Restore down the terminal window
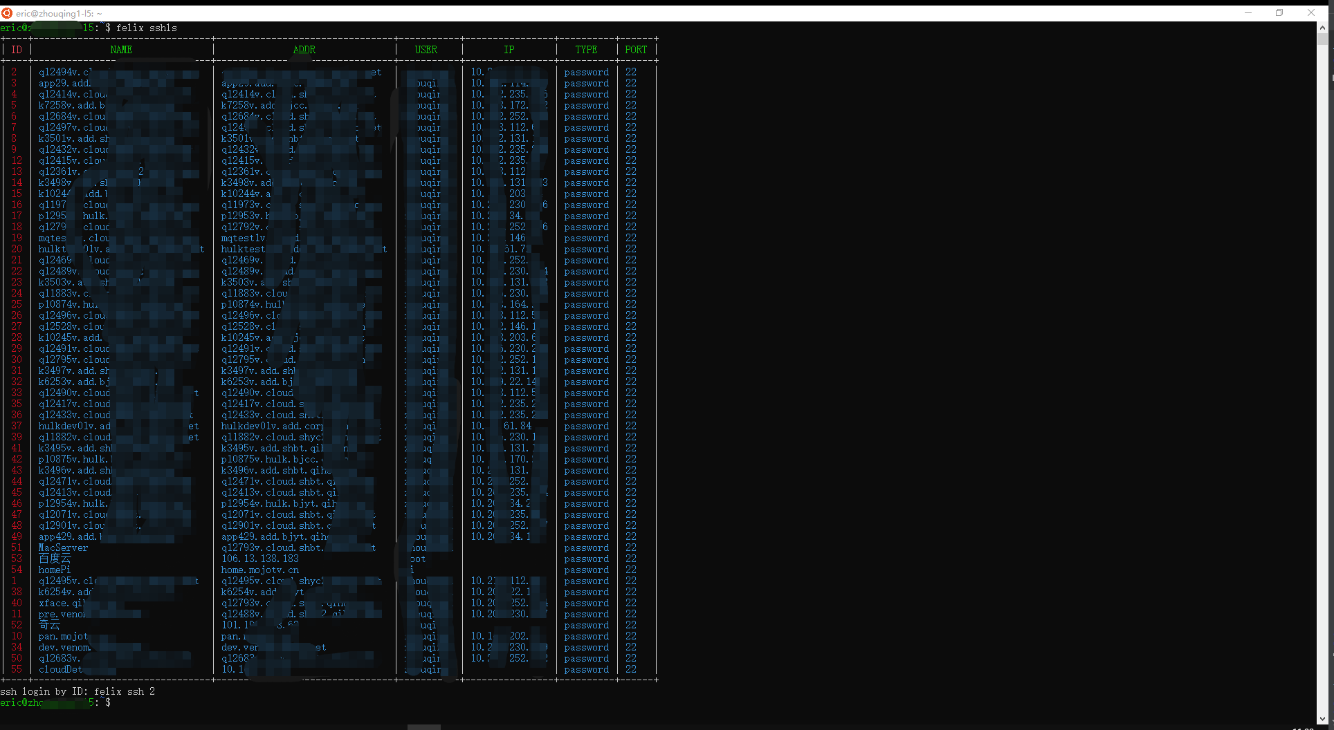The height and width of the screenshot is (730, 1334). pyautogui.click(x=1279, y=13)
